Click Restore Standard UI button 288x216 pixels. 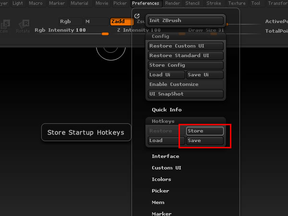pos(186,56)
